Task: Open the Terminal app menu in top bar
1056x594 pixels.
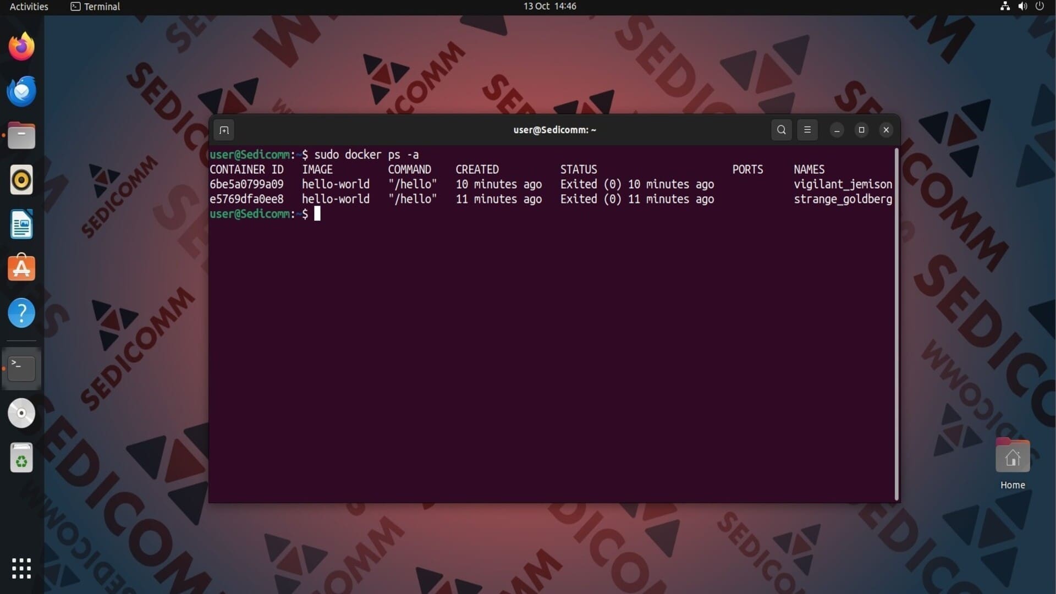Action: (x=95, y=7)
